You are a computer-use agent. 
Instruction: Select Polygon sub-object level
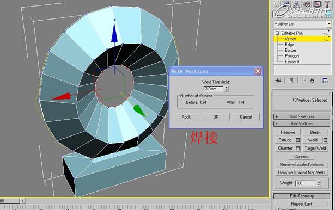point(292,56)
